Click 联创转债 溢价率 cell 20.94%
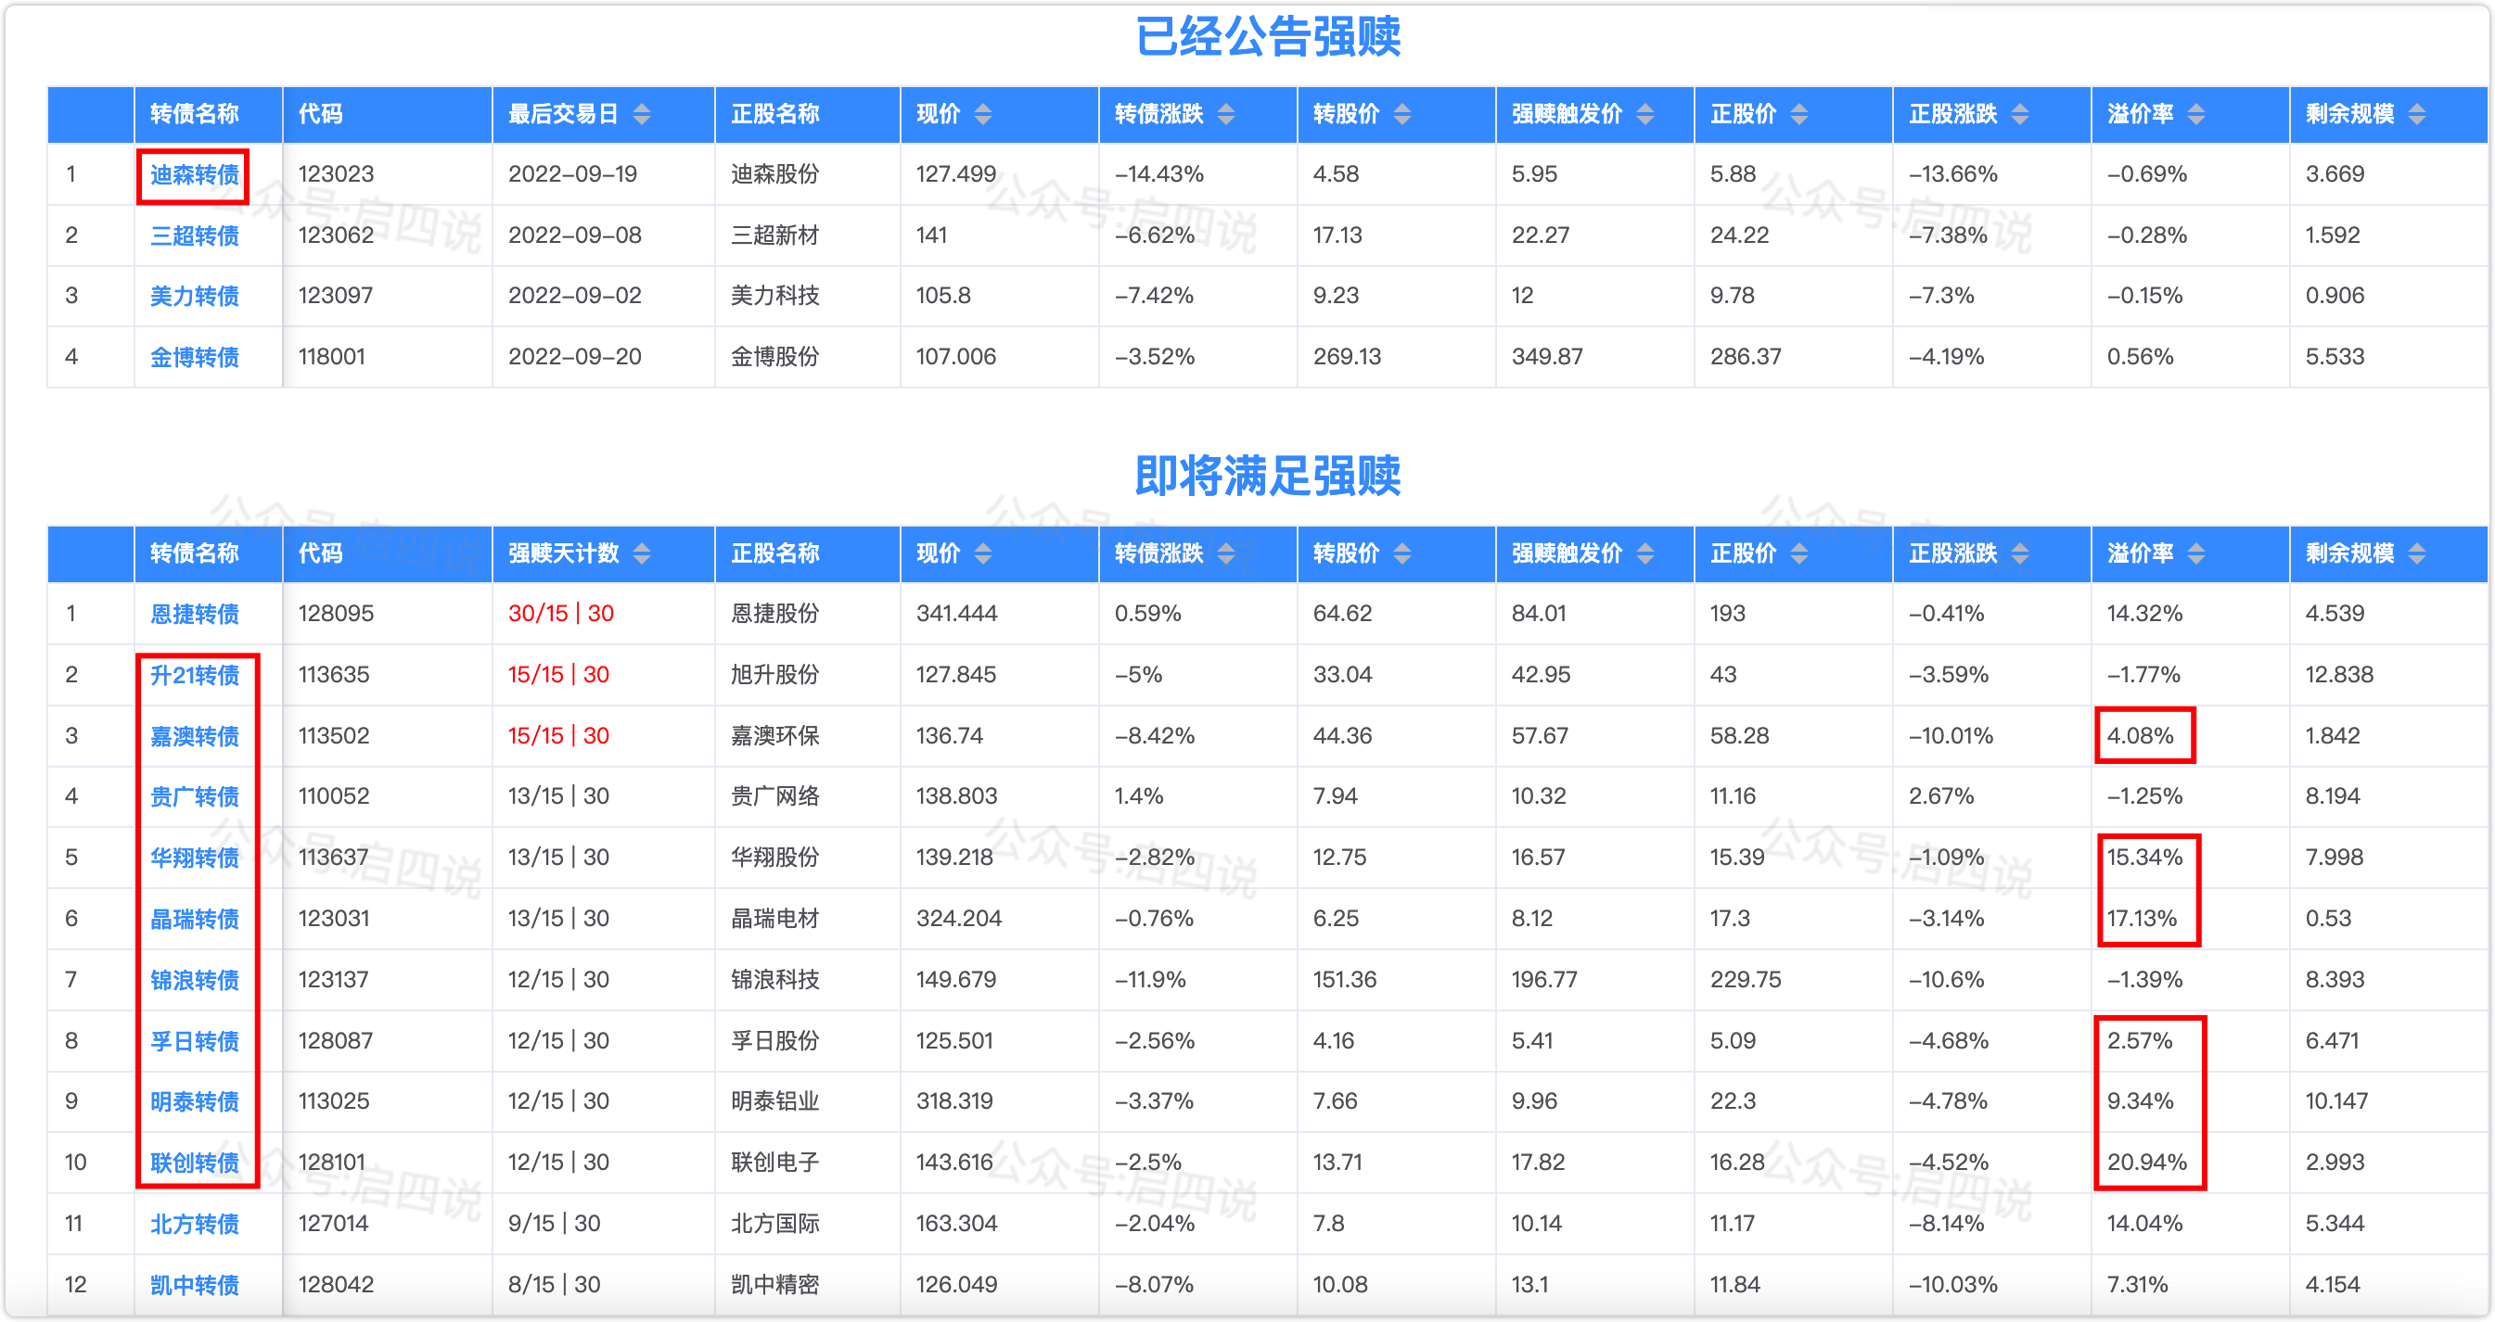 click(x=2147, y=1163)
